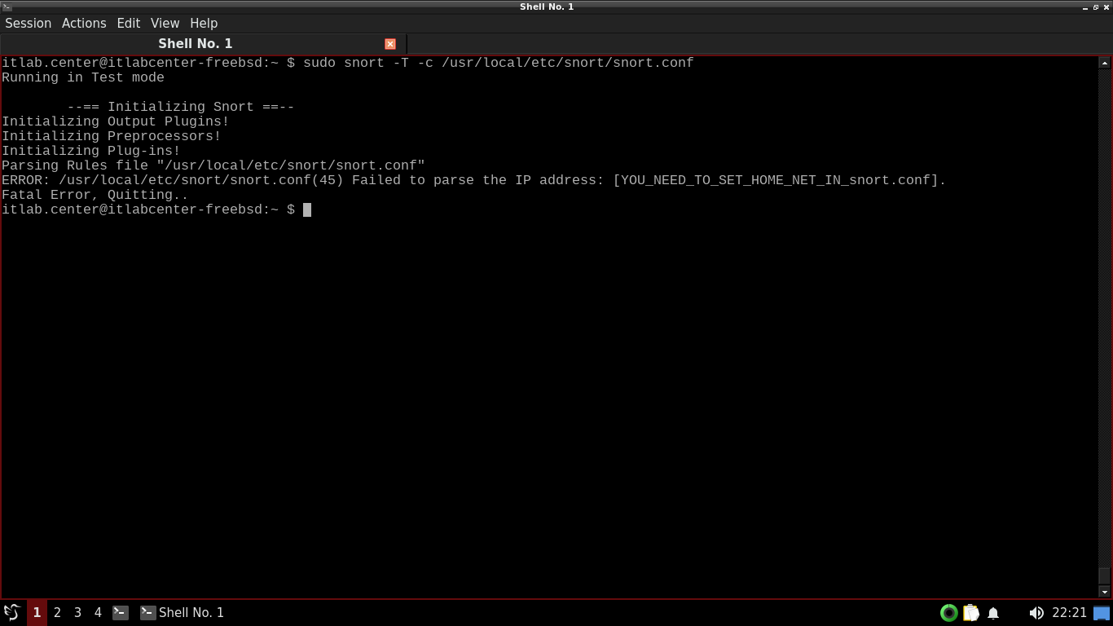The width and height of the screenshot is (1113, 626).
Task: Open the clipboard manager tray icon
Action: pyautogui.click(x=971, y=613)
